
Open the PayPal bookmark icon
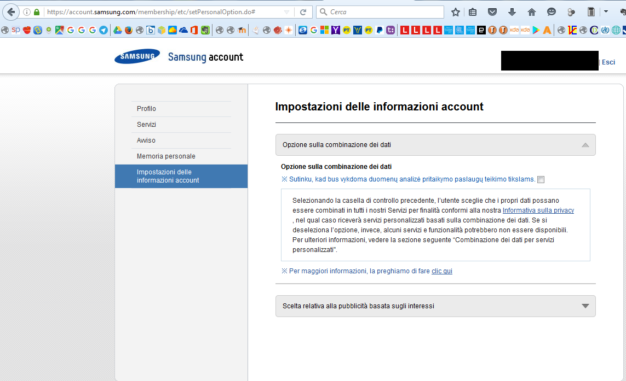coord(380,30)
